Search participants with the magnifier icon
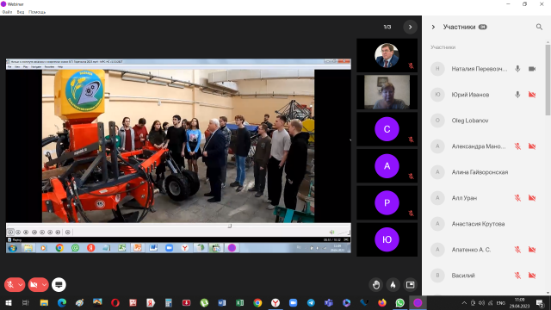551x310 pixels. point(539,27)
